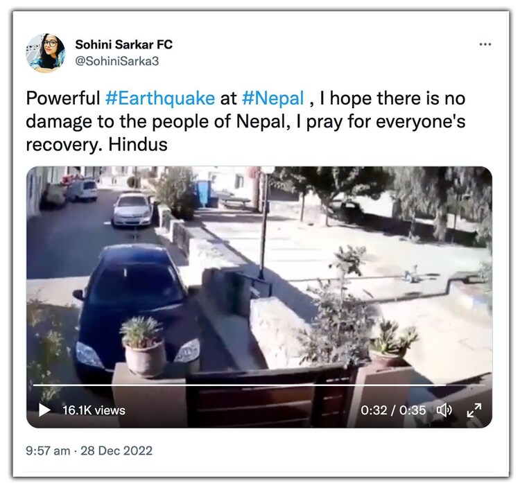Play the embedded tweet video
The height and width of the screenshot is (490, 520).
tap(44, 410)
